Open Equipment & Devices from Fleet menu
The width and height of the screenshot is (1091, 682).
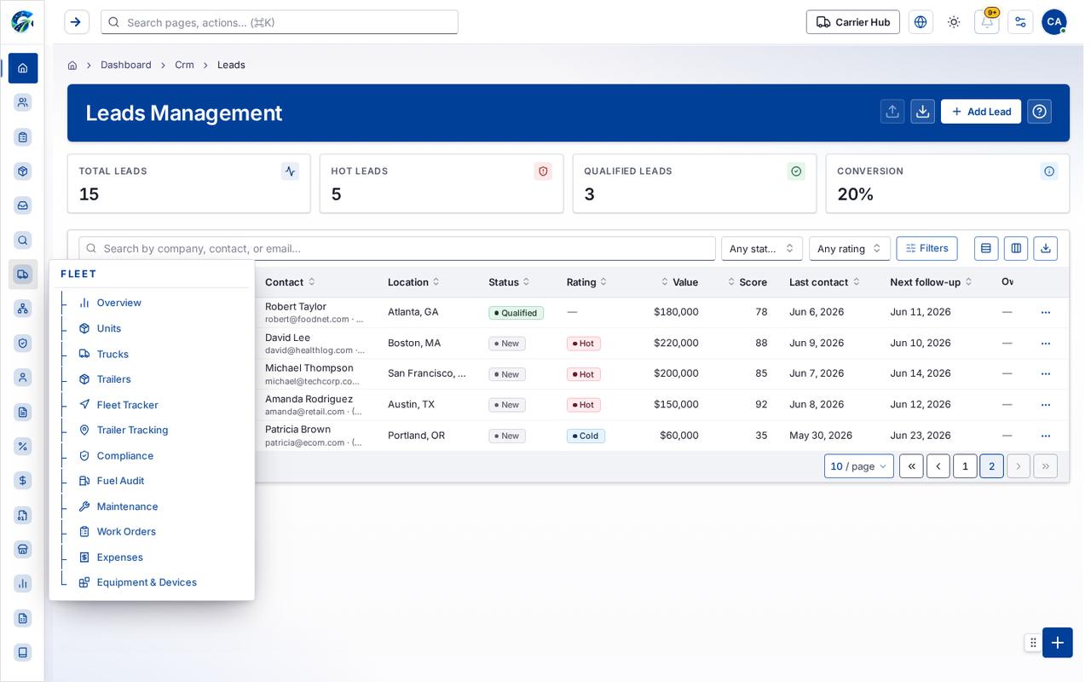pos(147,582)
